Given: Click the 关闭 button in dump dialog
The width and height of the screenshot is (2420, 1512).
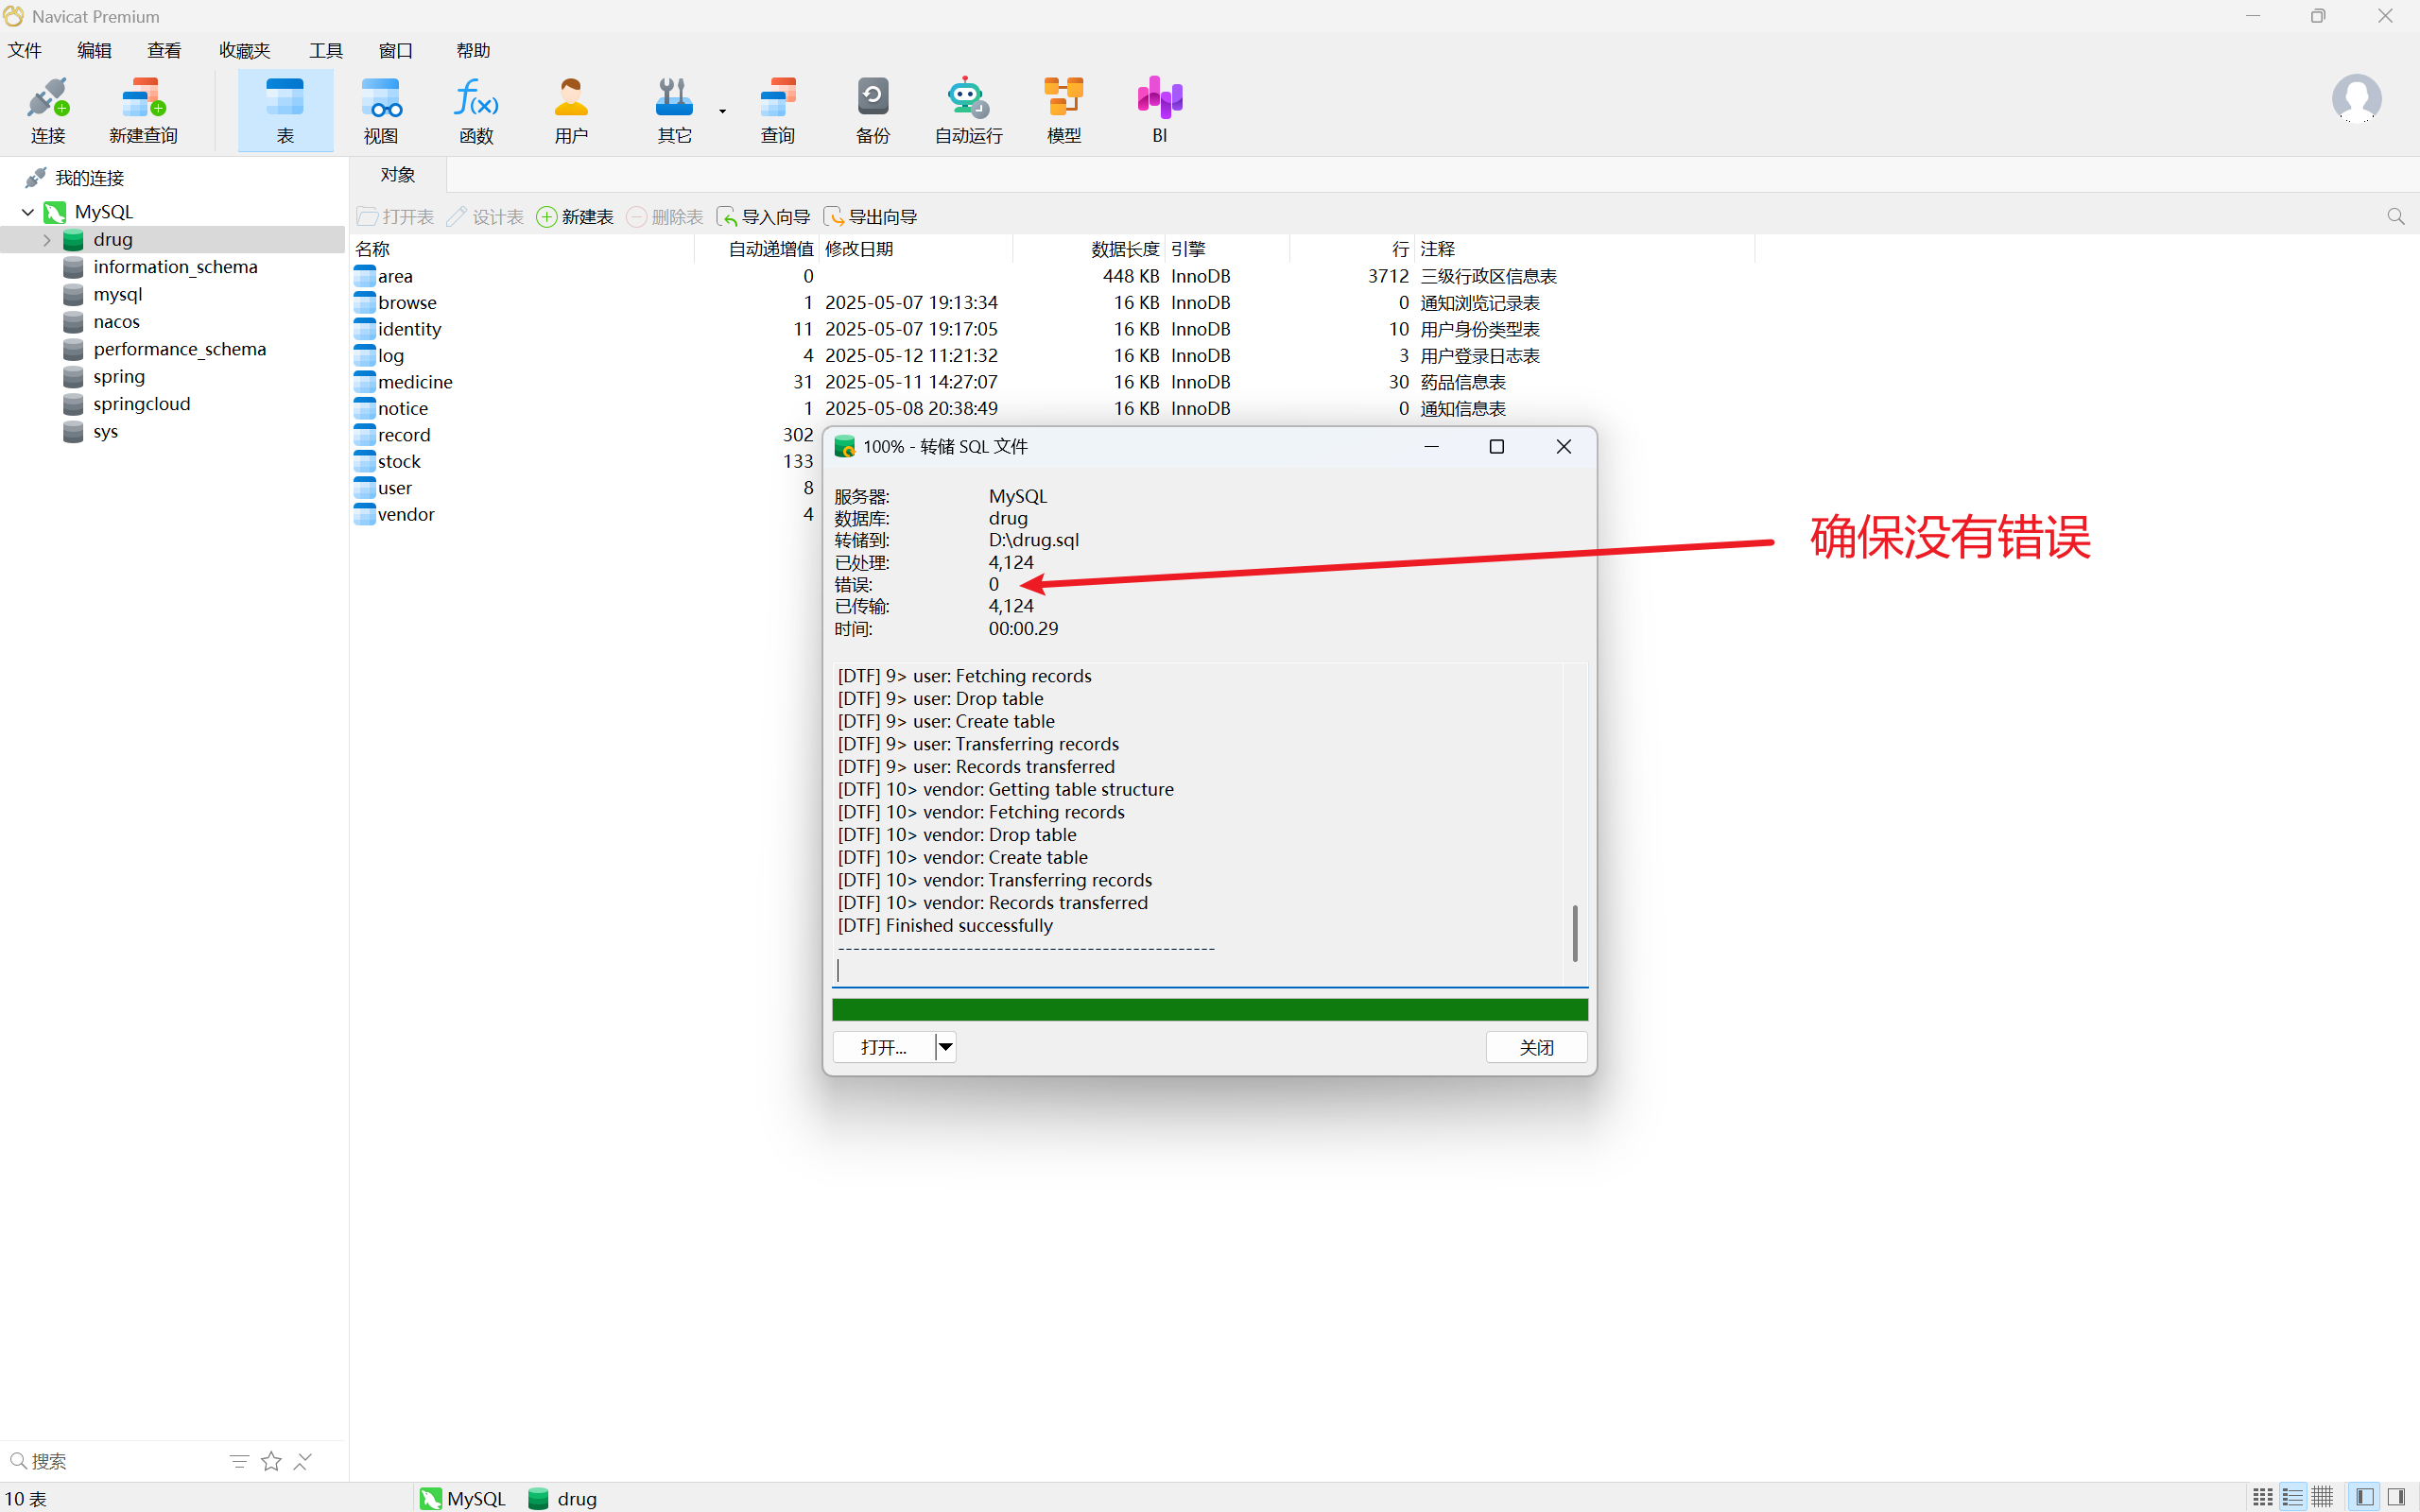Looking at the screenshot, I should tap(1536, 1047).
